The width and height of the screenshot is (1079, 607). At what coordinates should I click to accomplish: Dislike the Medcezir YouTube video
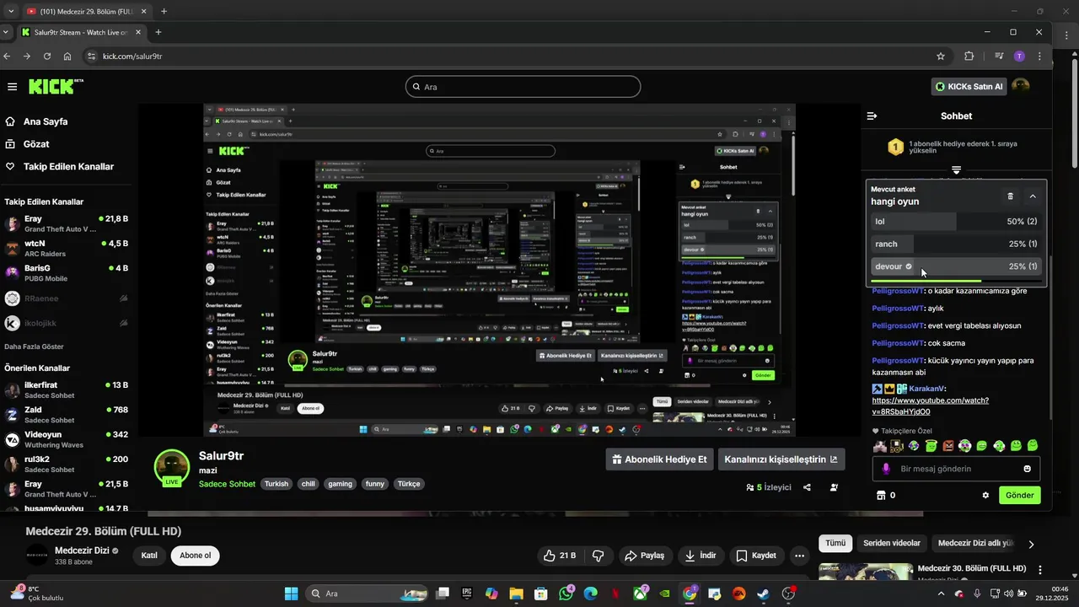point(599,556)
